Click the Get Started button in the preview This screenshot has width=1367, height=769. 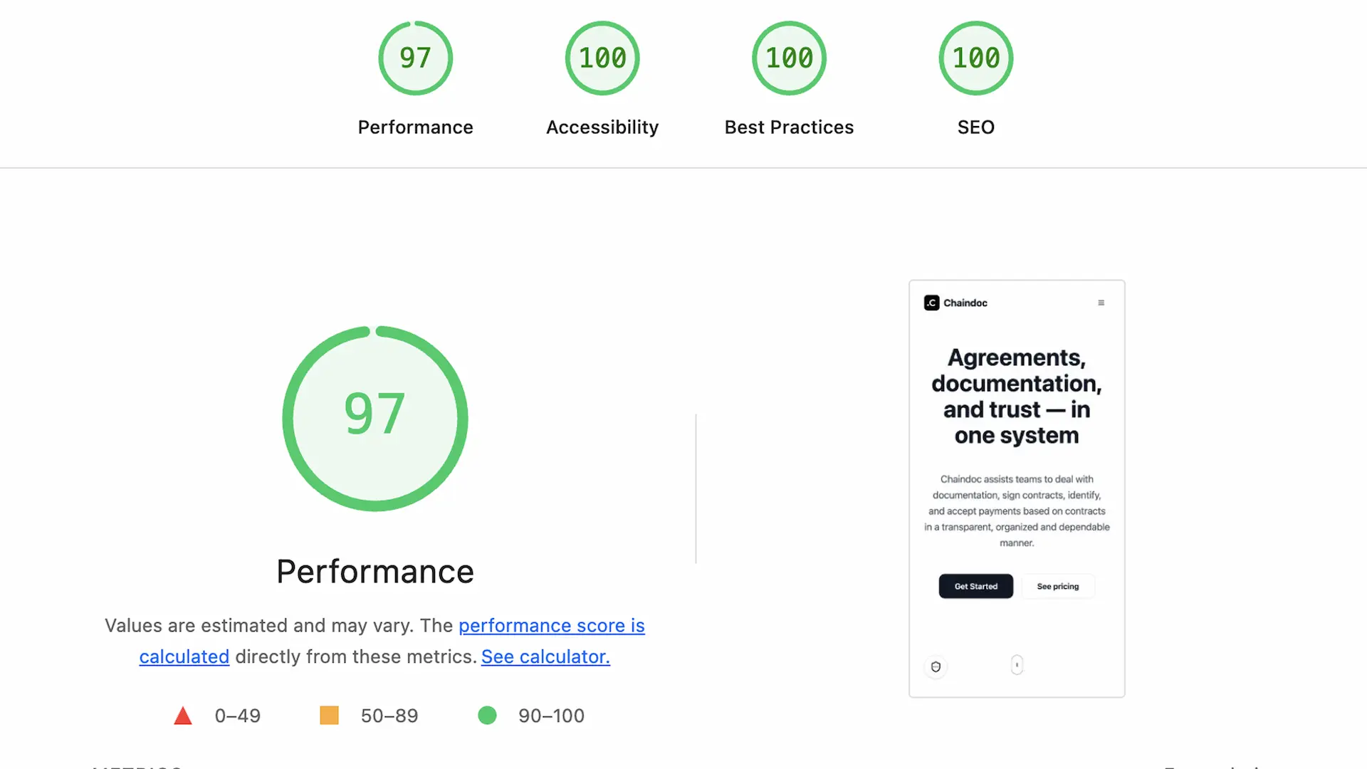click(x=975, y=586)
